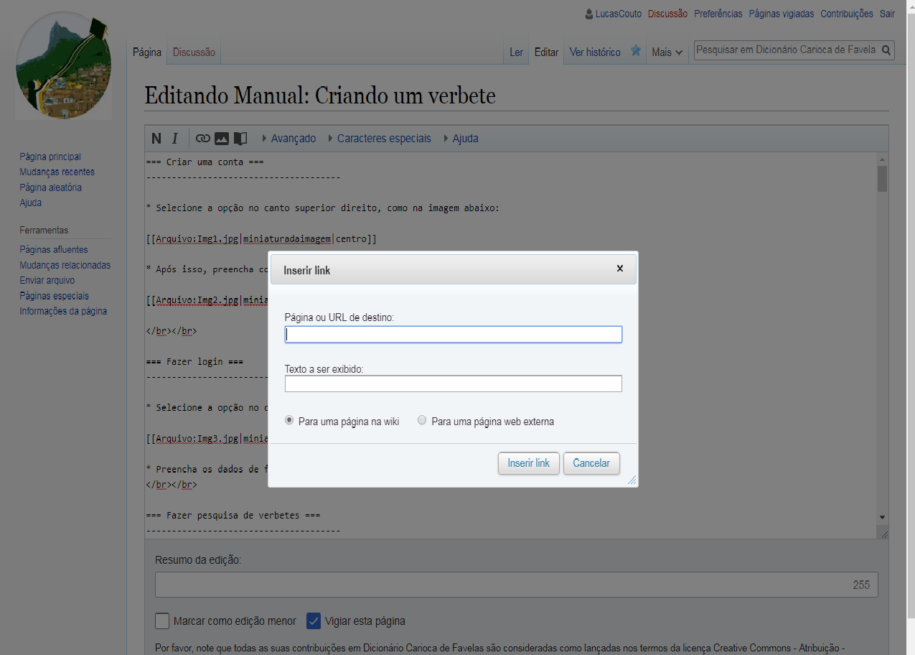Open the Mais dropdown menu

coord(667,52)
